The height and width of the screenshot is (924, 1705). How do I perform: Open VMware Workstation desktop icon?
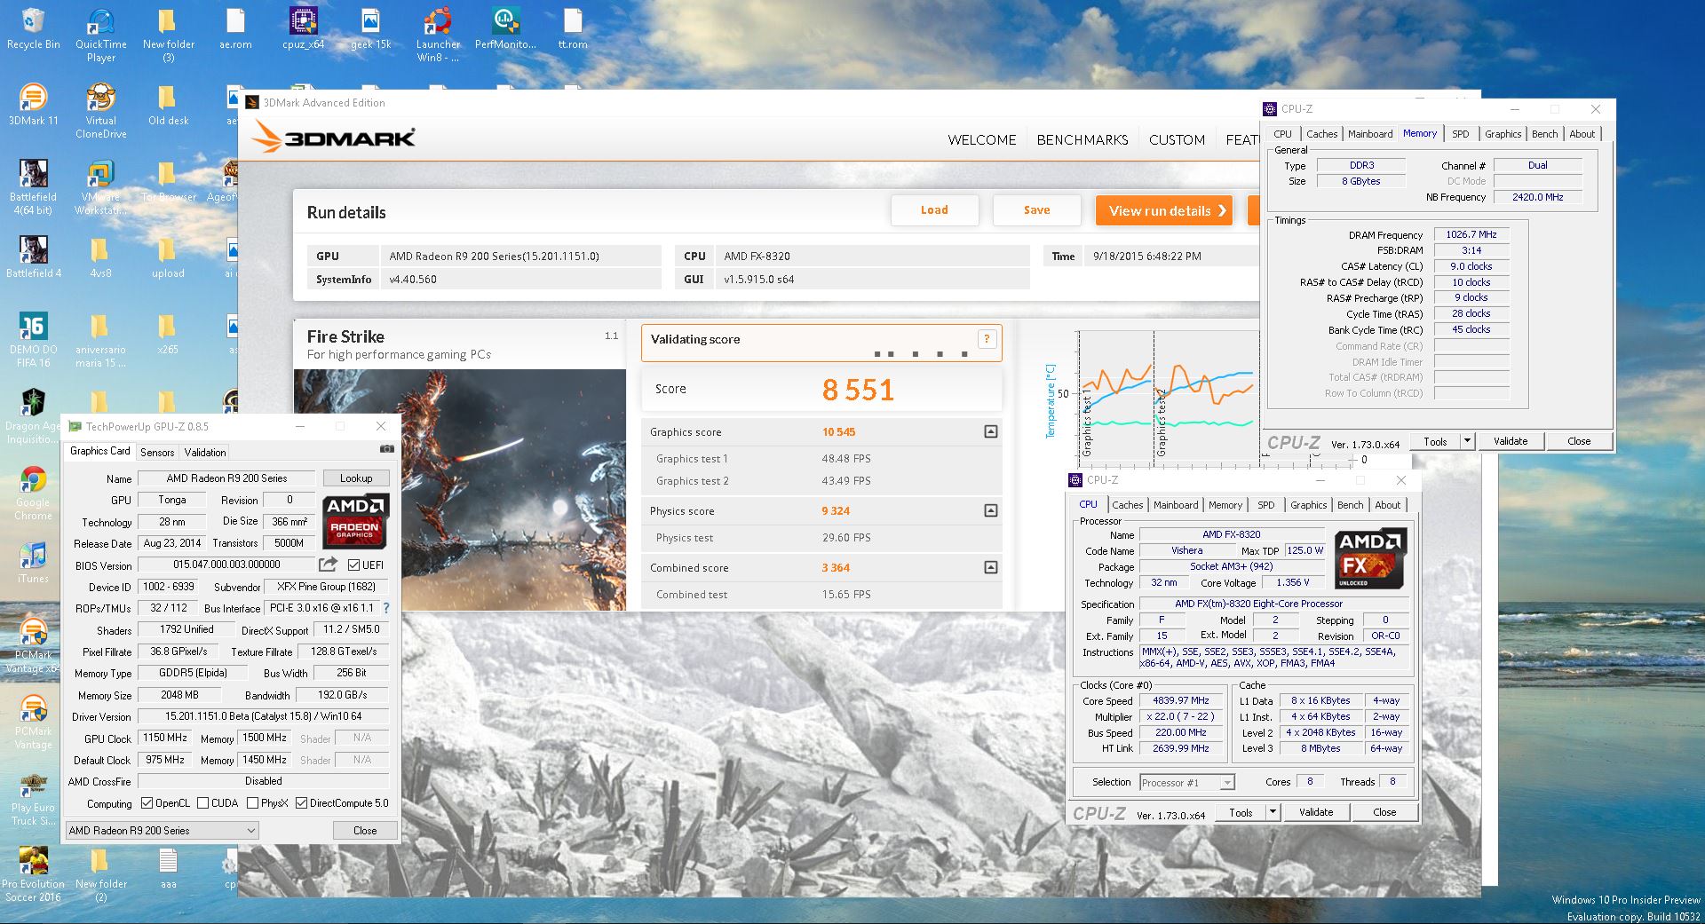(x=101, y=187)
